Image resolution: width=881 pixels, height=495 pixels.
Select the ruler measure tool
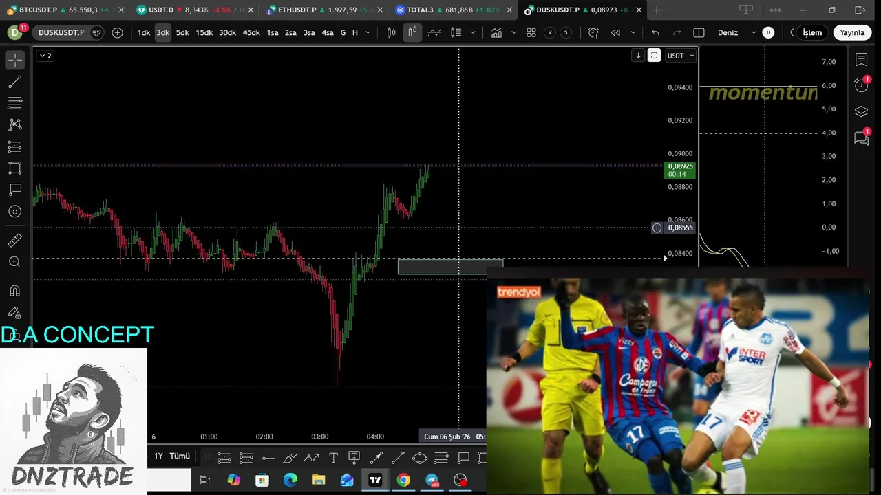[x=14, y=240]
